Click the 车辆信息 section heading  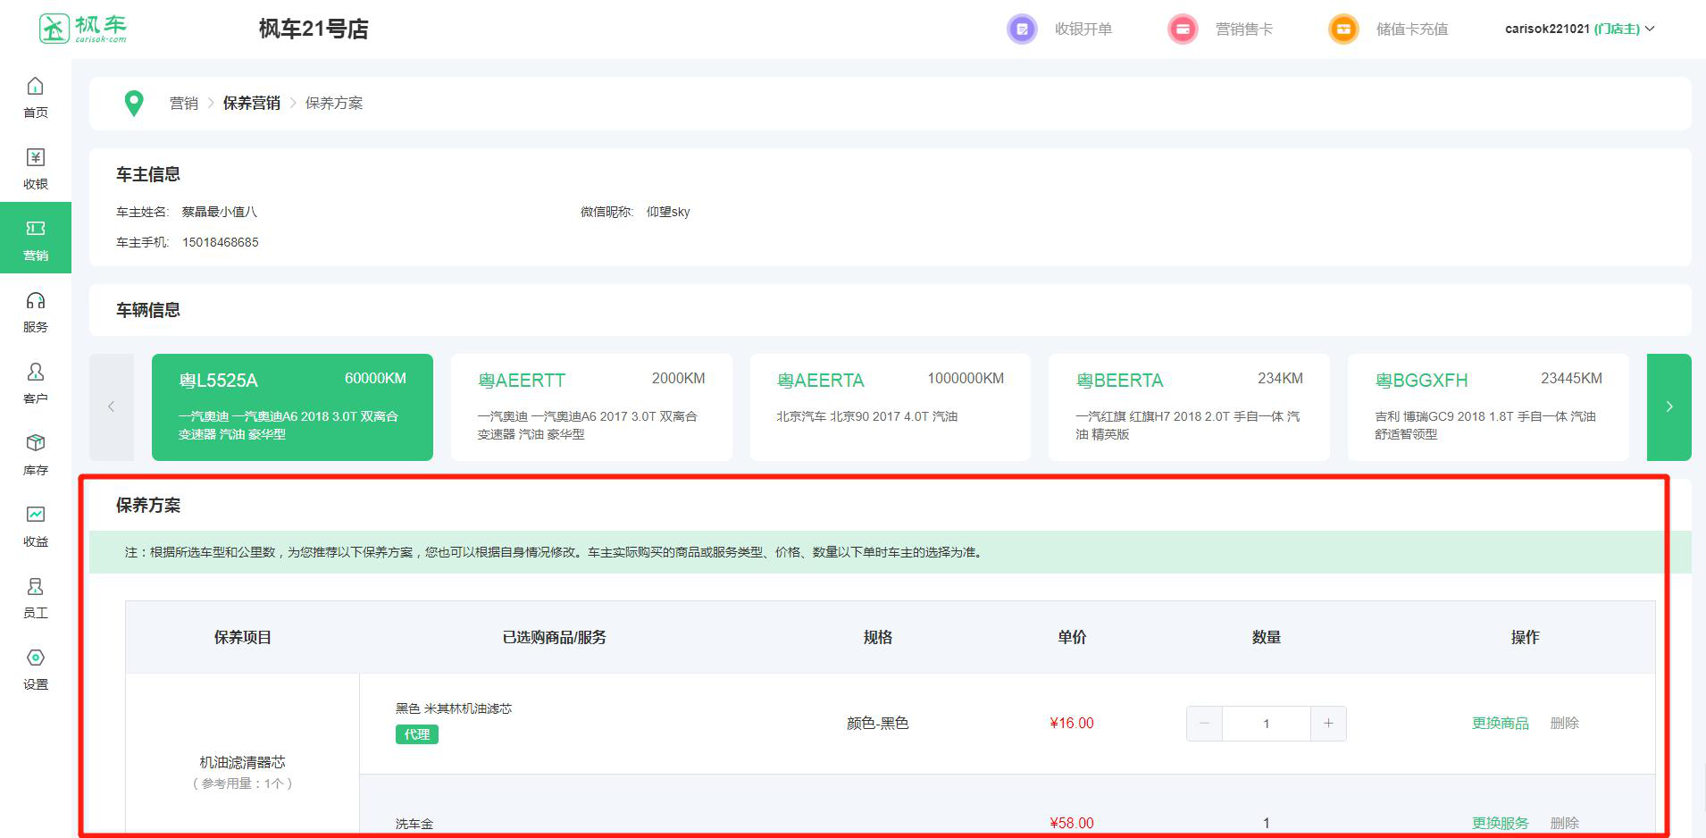point(148,310)
